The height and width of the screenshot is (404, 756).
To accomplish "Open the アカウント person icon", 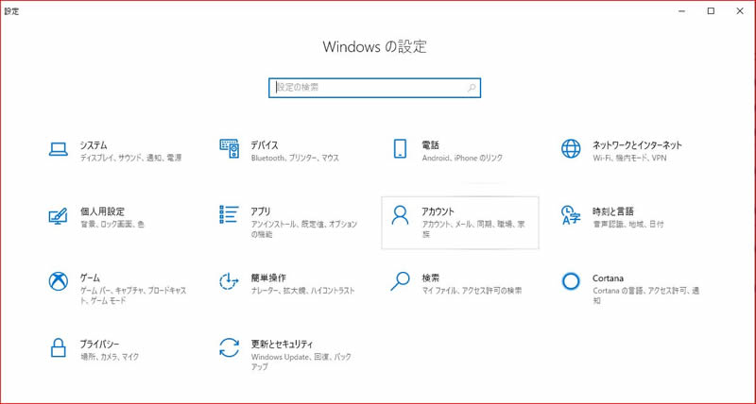I will [400, 215].
